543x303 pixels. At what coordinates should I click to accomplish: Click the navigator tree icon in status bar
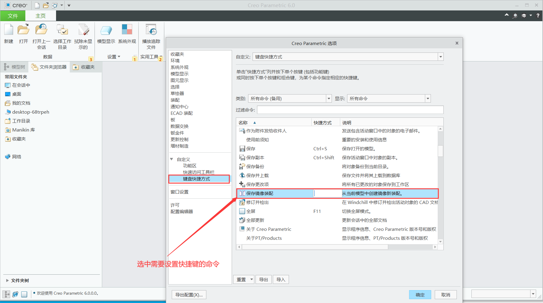click(x=7, y=294)
